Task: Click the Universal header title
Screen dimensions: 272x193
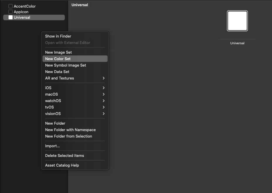Action: (x=80, y=5)
